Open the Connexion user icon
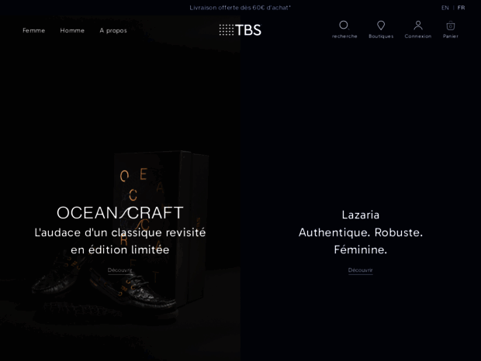This screenshot has width=481, height=361. [418, 26]
